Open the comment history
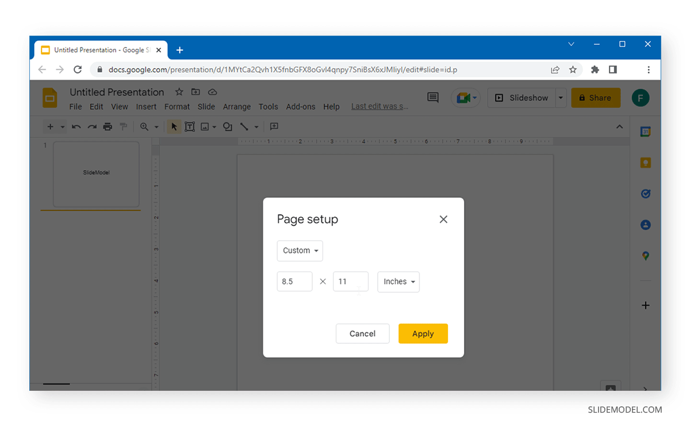 point(433,98)
